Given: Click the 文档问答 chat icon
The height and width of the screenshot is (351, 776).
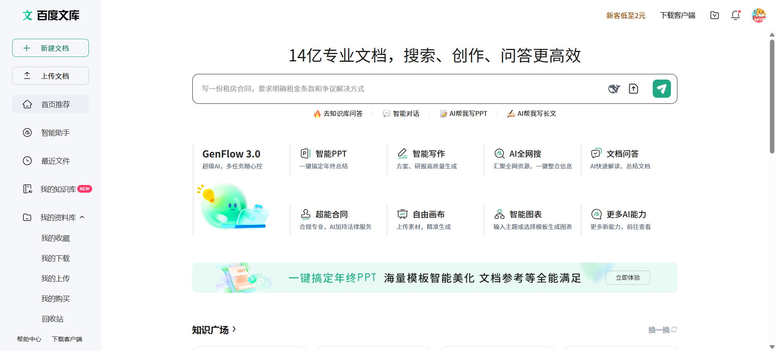Looking at the screenshot, I should click(597, 153).
